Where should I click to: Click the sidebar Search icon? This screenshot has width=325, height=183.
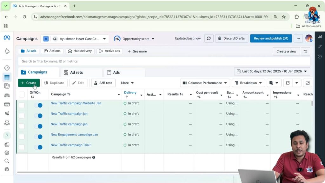7,160
